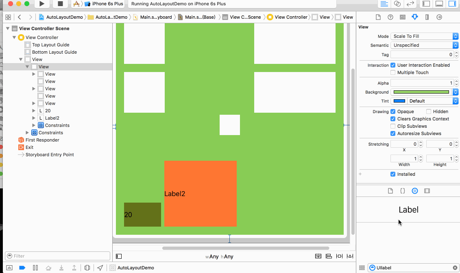Pause program execution in debug bar
Image resolution: width=460 pixels, height=273 pixels.
[x=35, y=268]
